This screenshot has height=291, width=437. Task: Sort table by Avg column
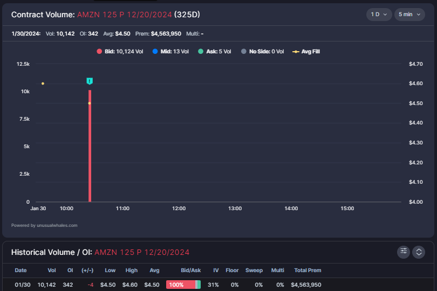click(154, 271)
